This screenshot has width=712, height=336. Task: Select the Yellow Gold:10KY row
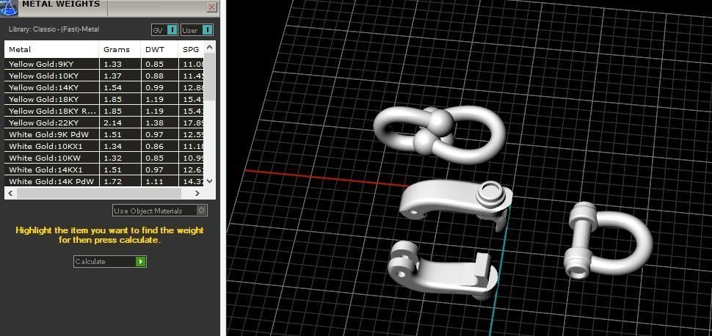point(104,76)
